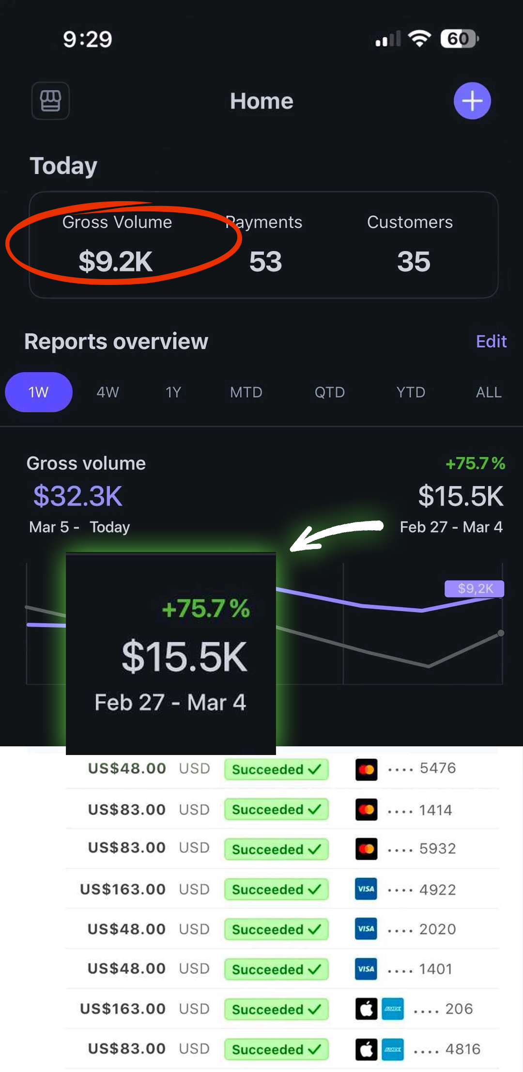Switch to the 4W range
This screenshot has width=523, height=1072.
pos(108,392)
